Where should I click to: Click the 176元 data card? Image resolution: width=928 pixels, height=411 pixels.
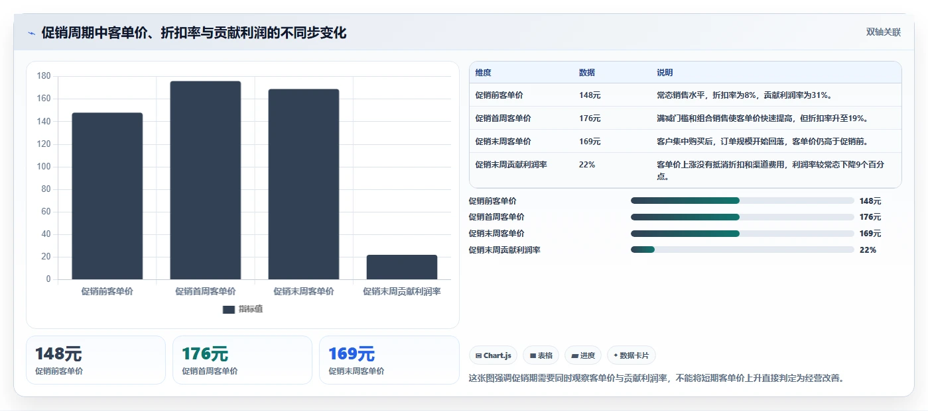[242, 360]
